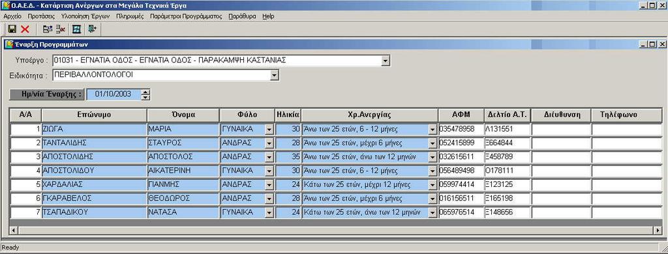
Task: Click the Ημ/νία Έναρξης button
Action: click(47, 94)
